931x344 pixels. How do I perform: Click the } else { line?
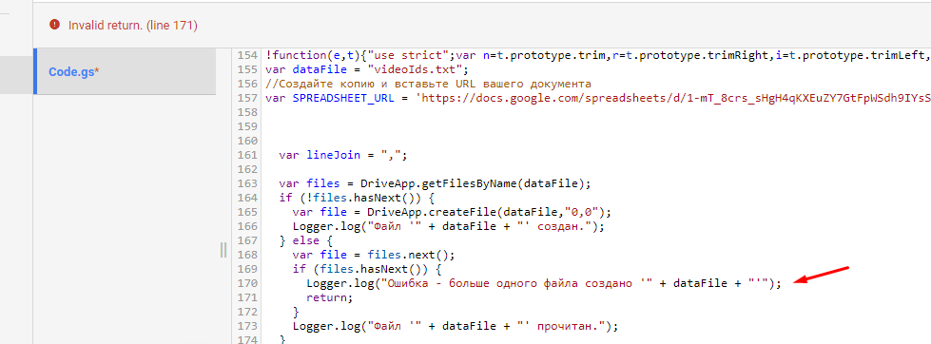pos(306,240)
